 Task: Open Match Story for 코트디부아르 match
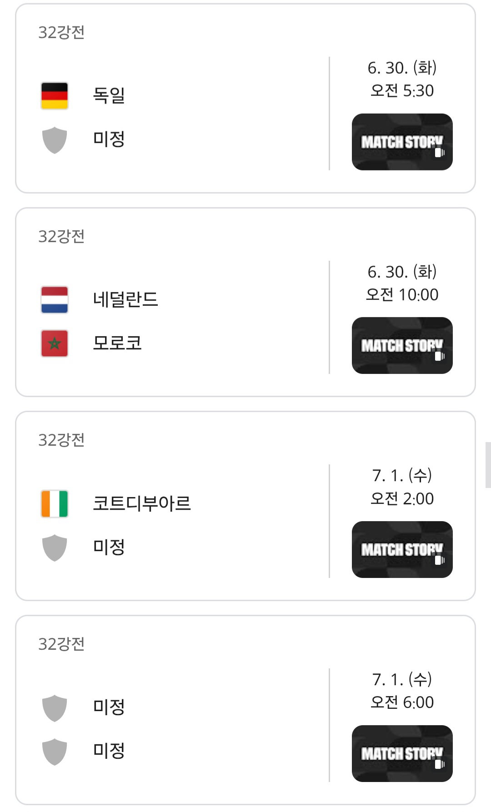coord(402,549)
